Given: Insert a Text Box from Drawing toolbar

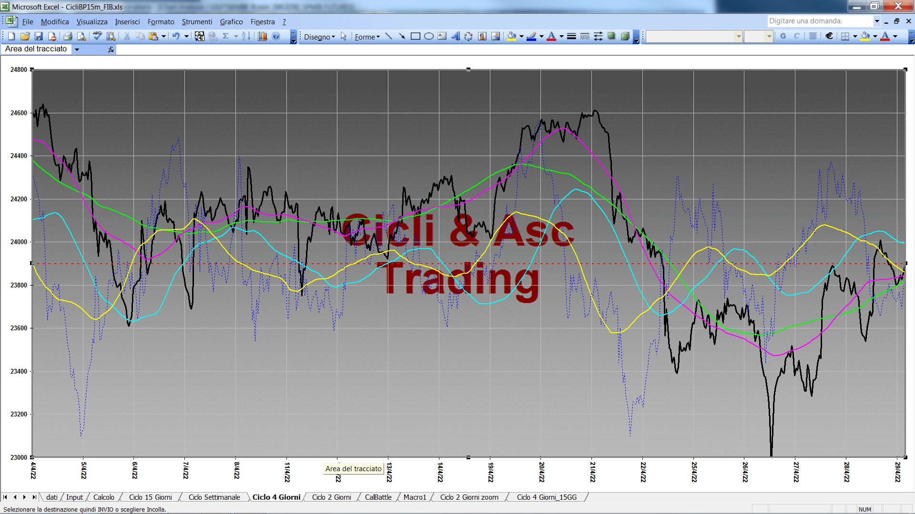Looking at the screenshot, I should coord(442,36).
